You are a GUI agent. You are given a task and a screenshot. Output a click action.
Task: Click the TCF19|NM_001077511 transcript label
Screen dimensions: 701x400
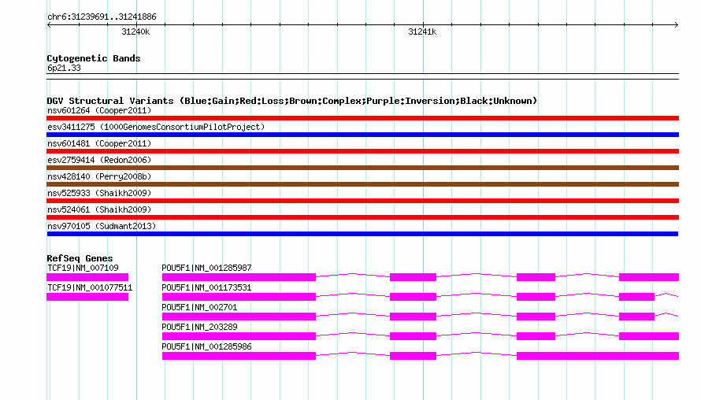pos(90,287)
